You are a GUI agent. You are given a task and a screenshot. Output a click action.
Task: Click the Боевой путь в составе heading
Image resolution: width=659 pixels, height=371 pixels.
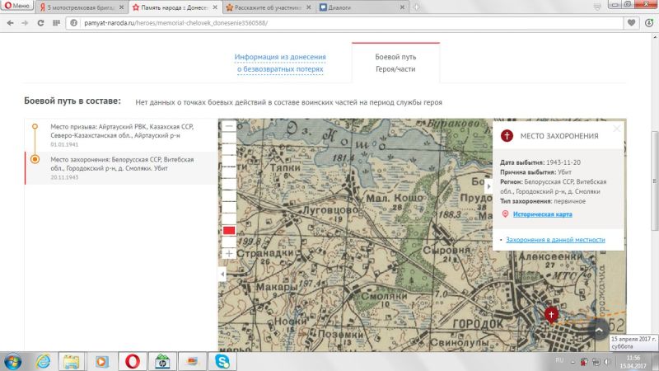(x=72, y=101)
